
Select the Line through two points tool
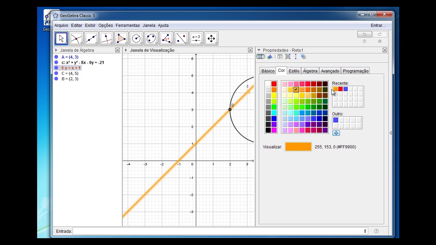(91, 38)
